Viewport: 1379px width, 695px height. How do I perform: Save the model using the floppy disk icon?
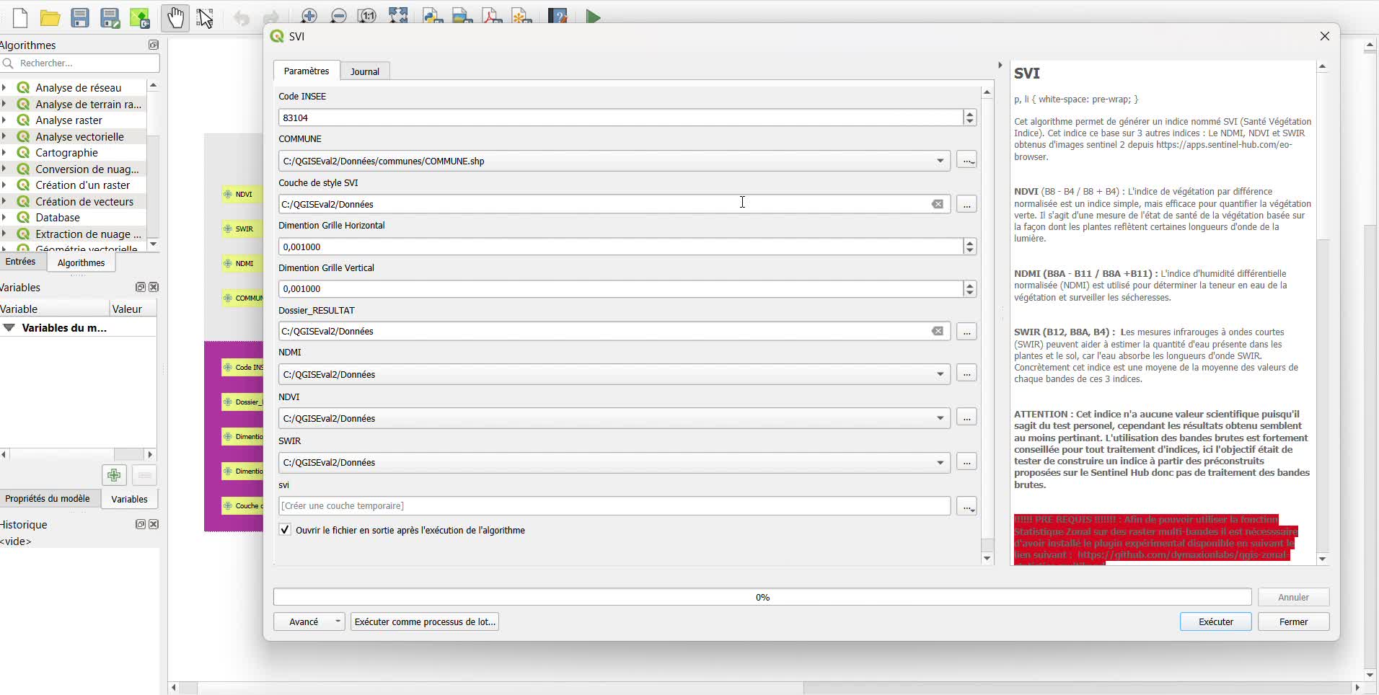click(80, 17)
